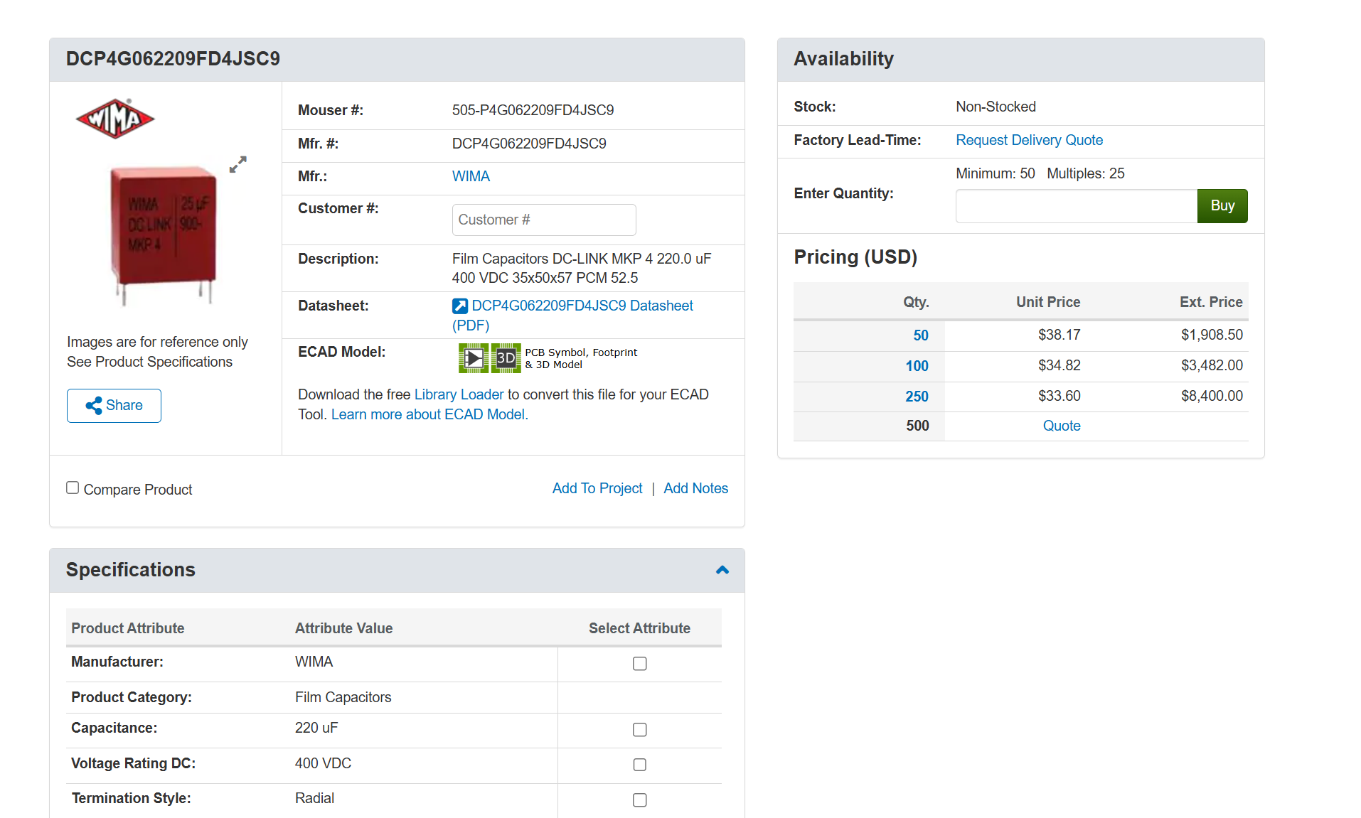Click the green Buy button
The height and width of the screenshot is (818, 1361).
pyautogui.click(x=1222, y=206)
